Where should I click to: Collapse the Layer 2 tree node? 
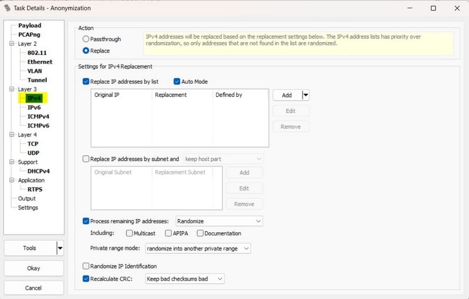pos(12,43)
